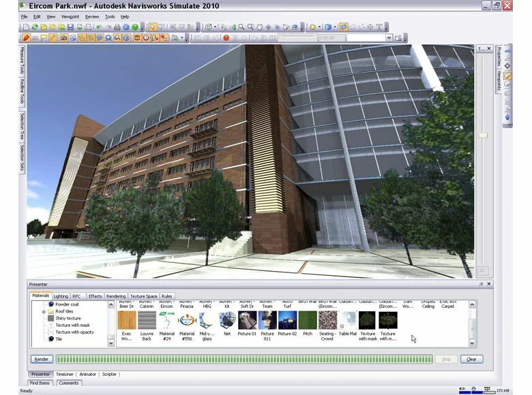Open the export icon dropdown arrow
Screen dimensions: 532x395
[x=182, y=38]
